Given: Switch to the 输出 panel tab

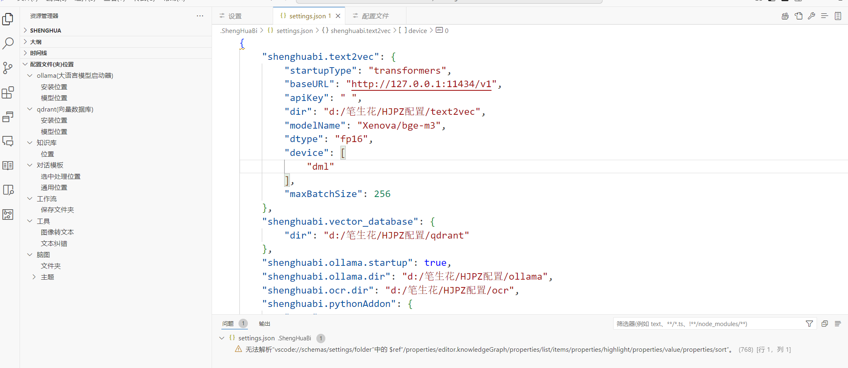Looking at the screenshot, I should coord(265,324).
